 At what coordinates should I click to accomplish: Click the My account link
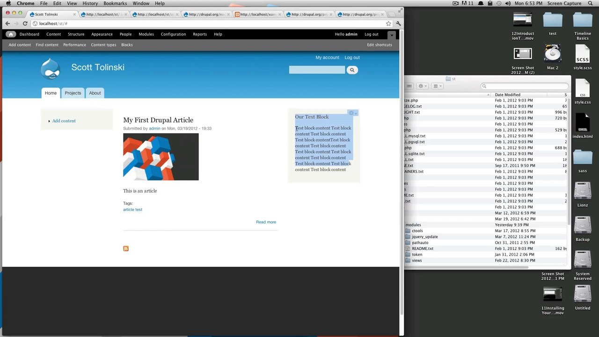[x=327, y=58]
